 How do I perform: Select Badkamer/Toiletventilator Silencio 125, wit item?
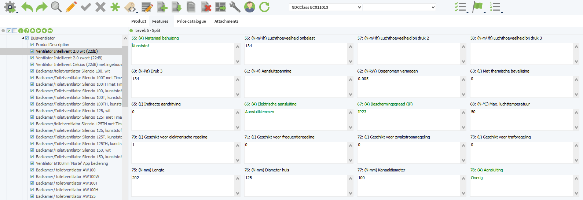click(73, 111)
